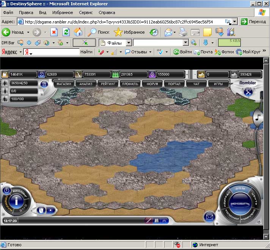Click the green resource icon showing 281365

point(115,75)
